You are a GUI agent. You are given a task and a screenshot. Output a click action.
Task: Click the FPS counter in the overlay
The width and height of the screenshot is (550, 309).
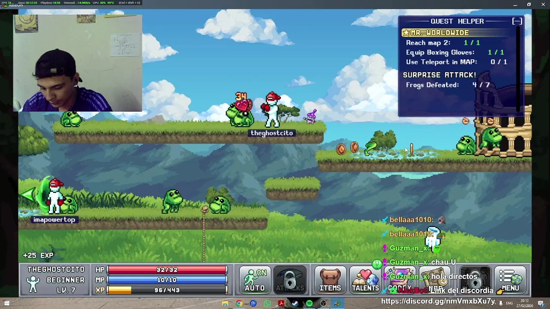point(6,3)
